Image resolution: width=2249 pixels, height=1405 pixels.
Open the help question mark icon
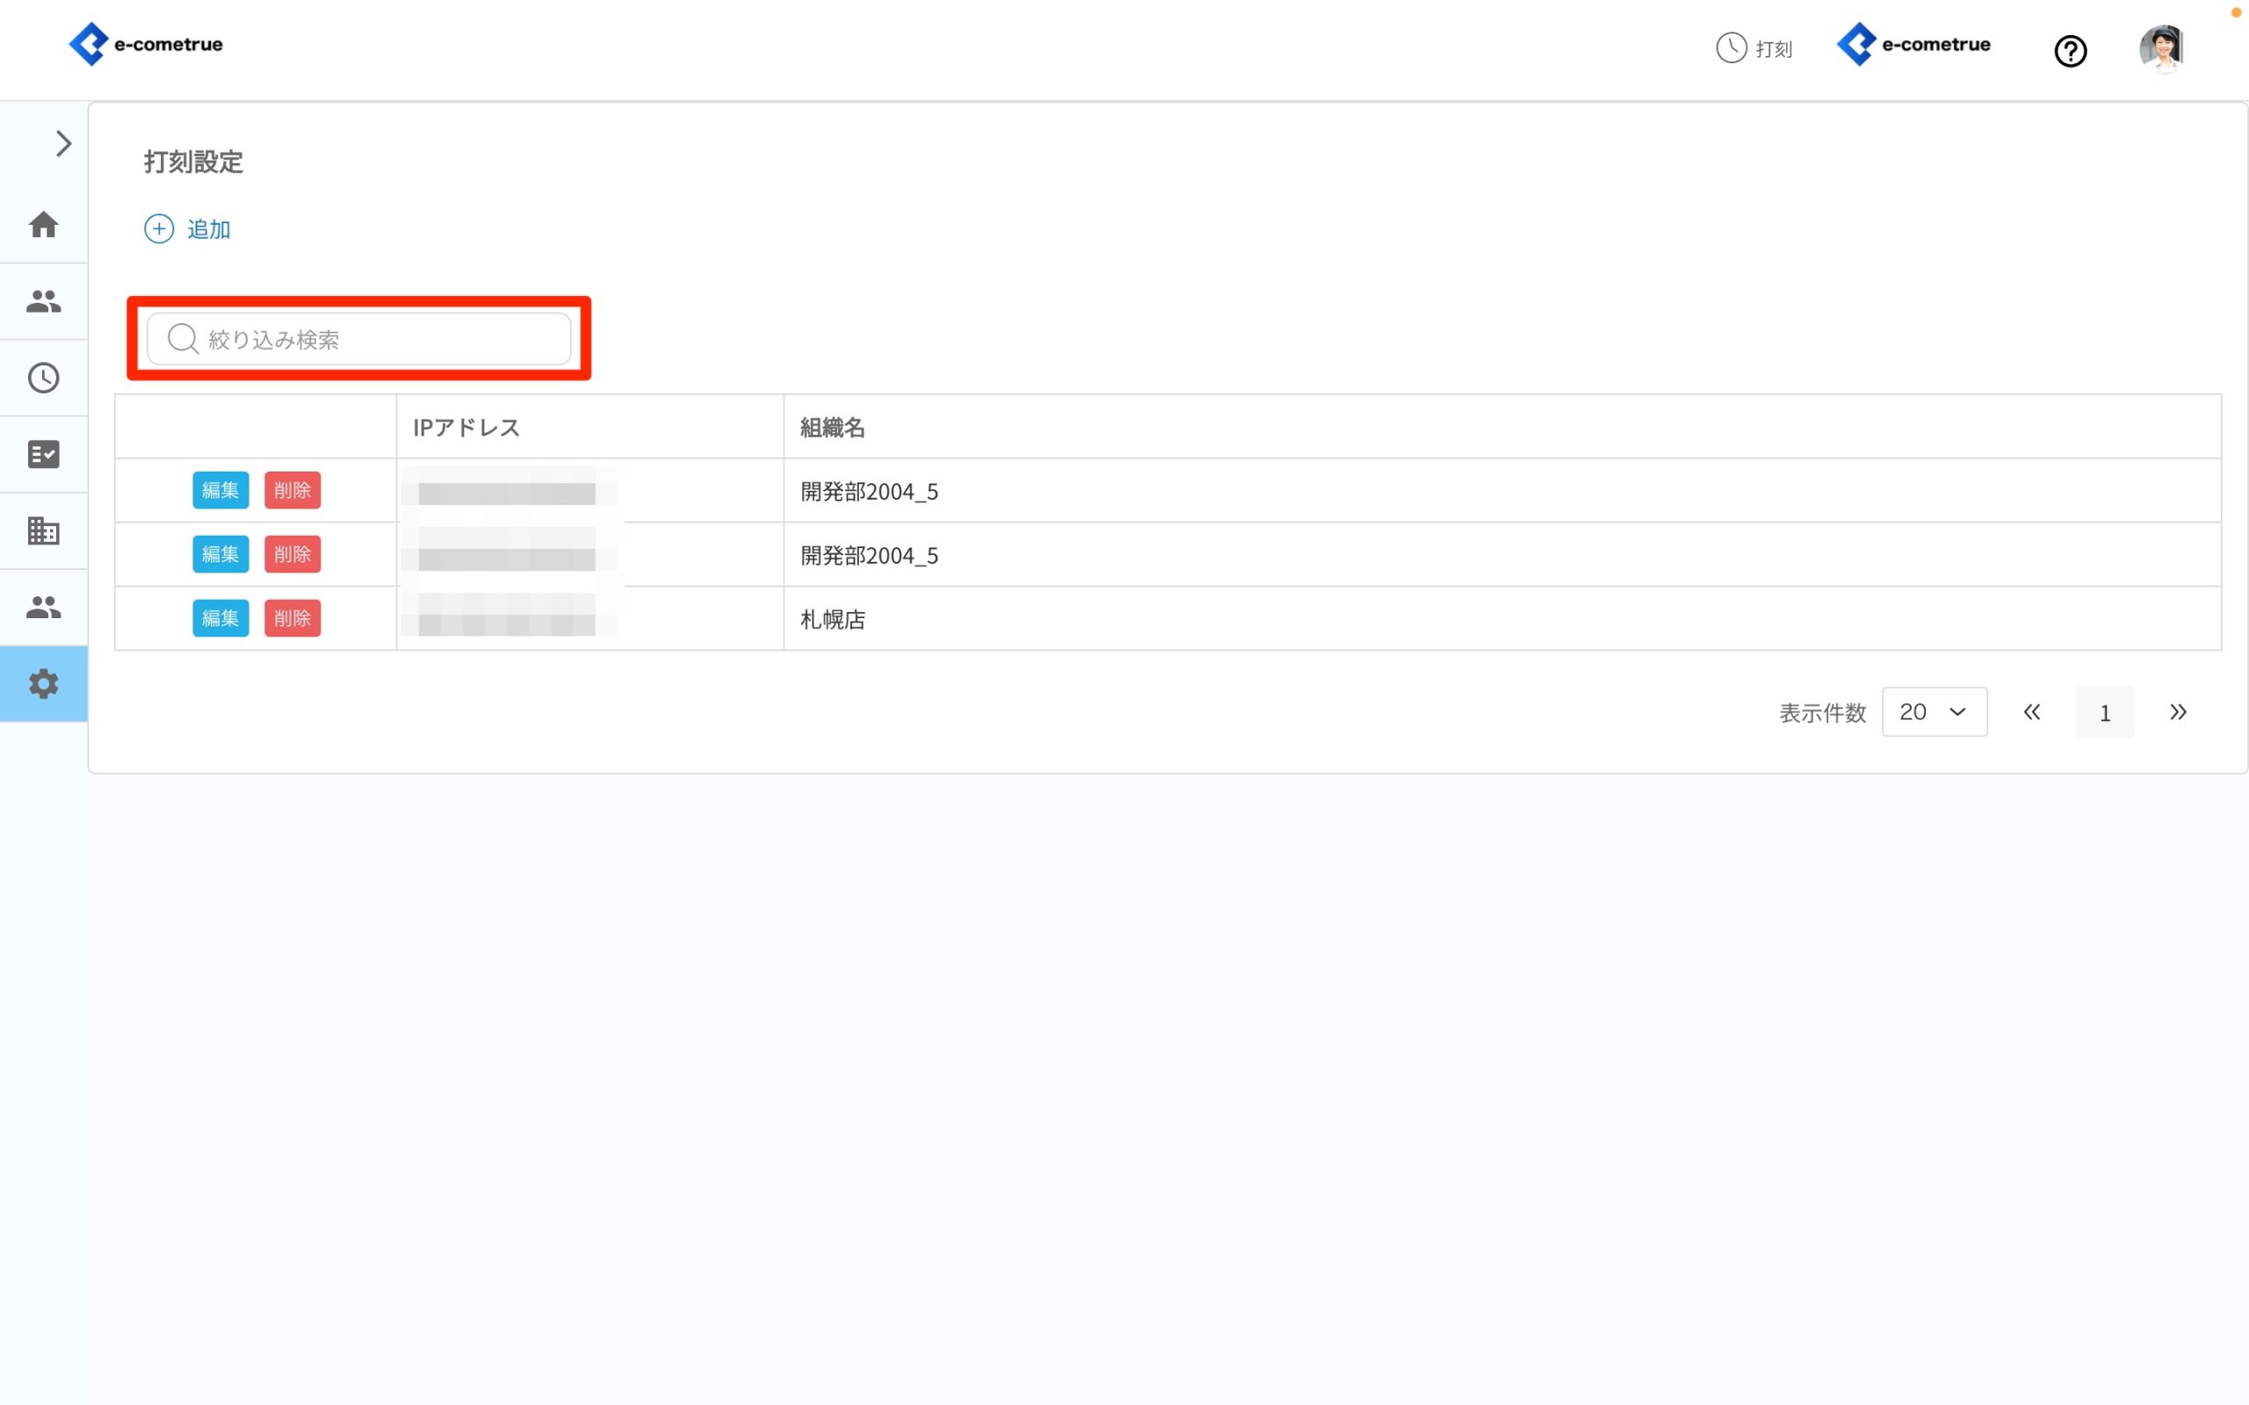(2070, 51)
